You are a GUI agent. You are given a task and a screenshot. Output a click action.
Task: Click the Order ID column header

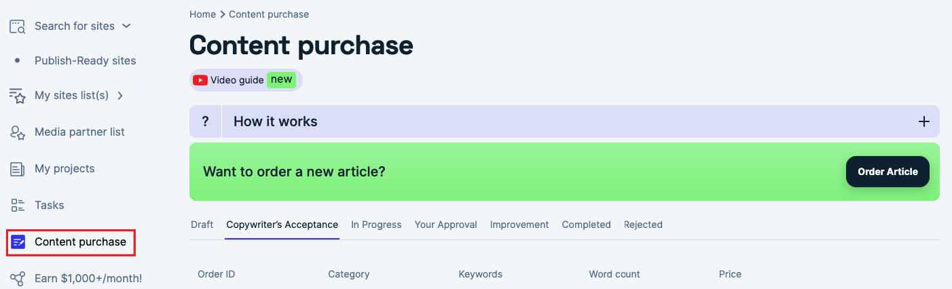[x=216, y=275]
